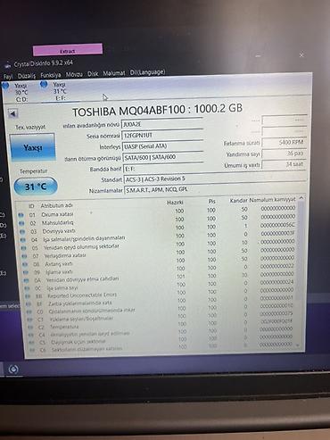Click status dot for attribute ID 05
Screen dimensions: 330x440
[x=23, y=248]
